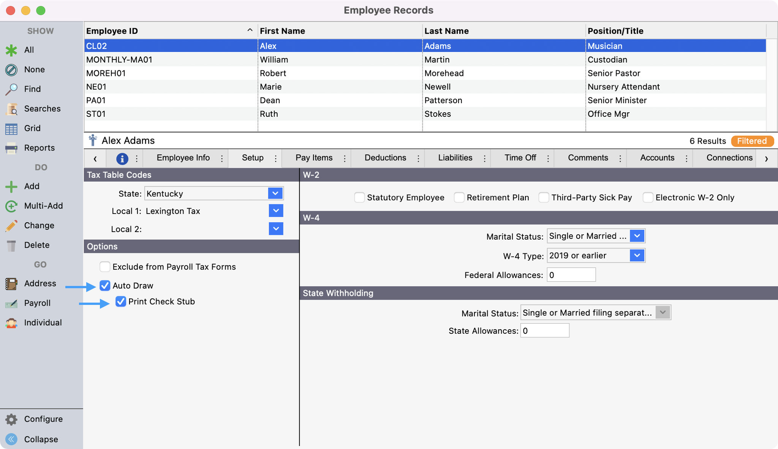Open Reports printer icon
Viewport: 778px width, 449px height.
pos(11,148)
